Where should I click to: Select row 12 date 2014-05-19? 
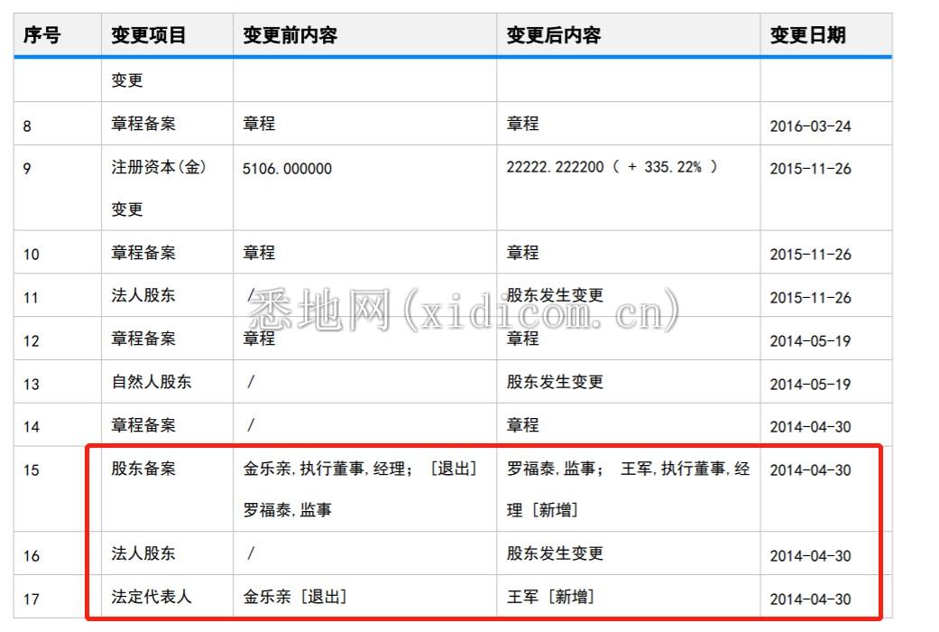810,340
